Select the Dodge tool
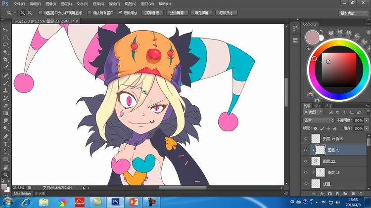Viewport: 371px width, 208px height. coord(5,128)
